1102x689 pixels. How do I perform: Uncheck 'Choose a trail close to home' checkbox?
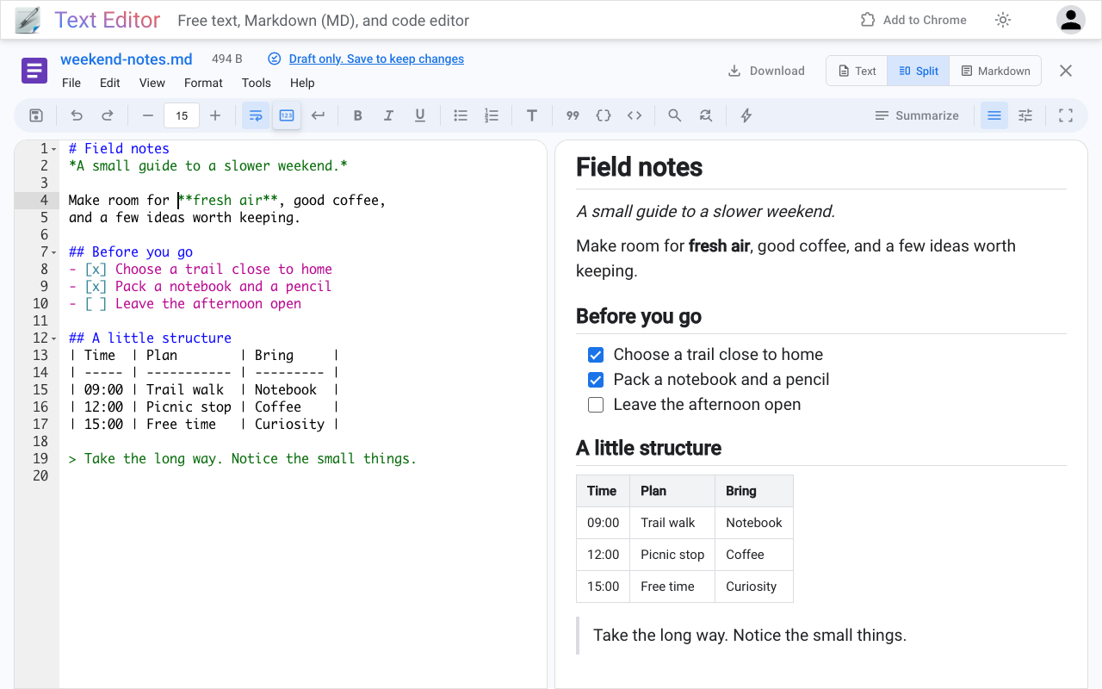click(x=596, y=355)
